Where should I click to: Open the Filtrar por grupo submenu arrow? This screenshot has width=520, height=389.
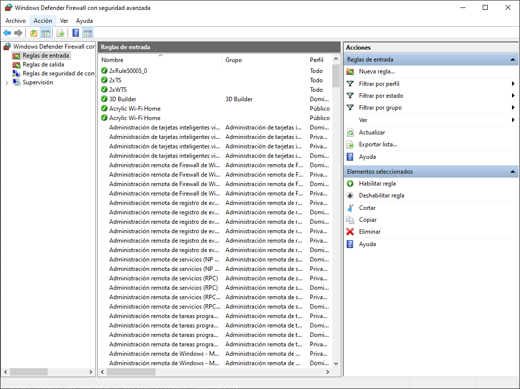click(x=513, y=108)
